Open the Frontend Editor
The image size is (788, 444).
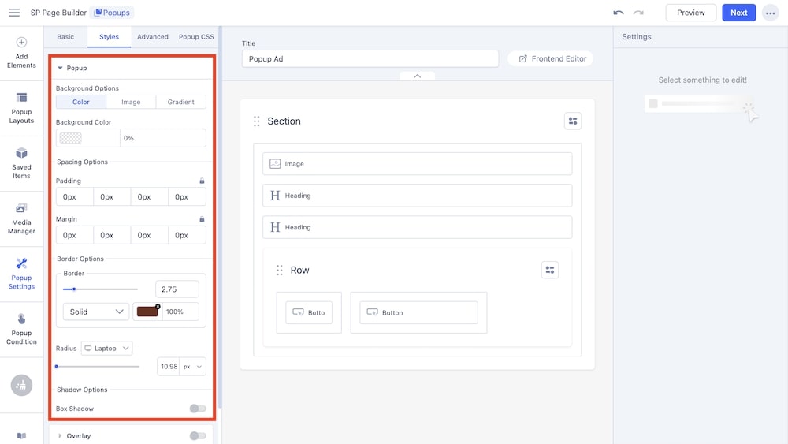pos(552,58)
